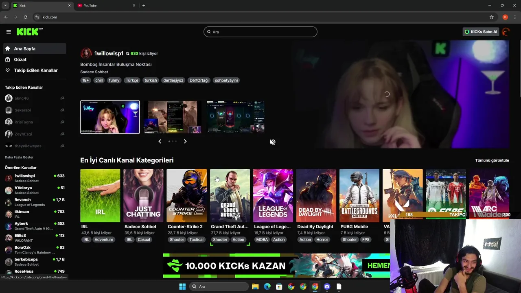
Task: Open Microsoft Edge from taskbar
Action: click(267, 286)
